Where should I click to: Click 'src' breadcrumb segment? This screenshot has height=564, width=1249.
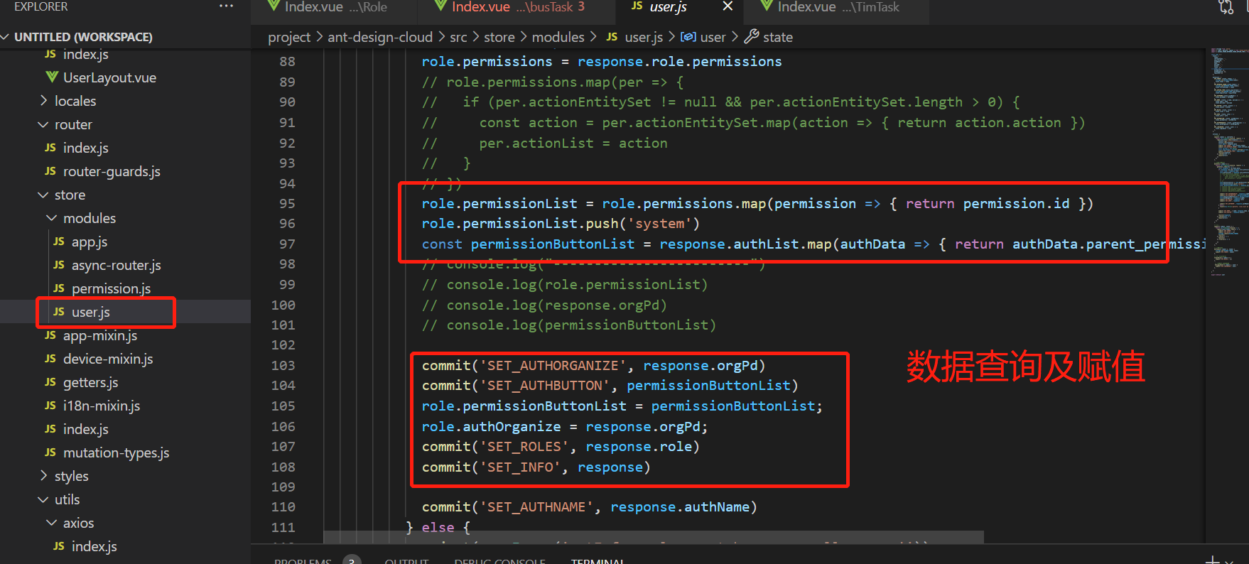point(458,37)
